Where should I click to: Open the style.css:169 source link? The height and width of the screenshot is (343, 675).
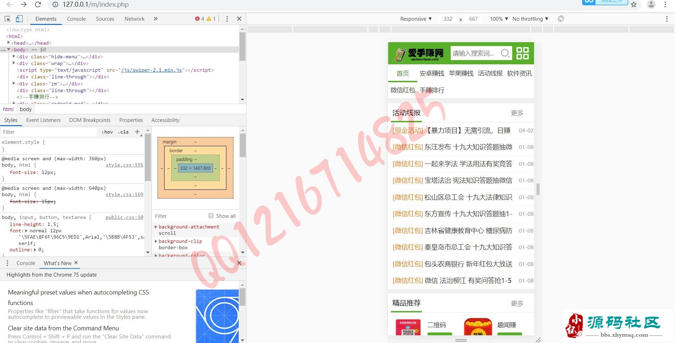coord(124,195)
